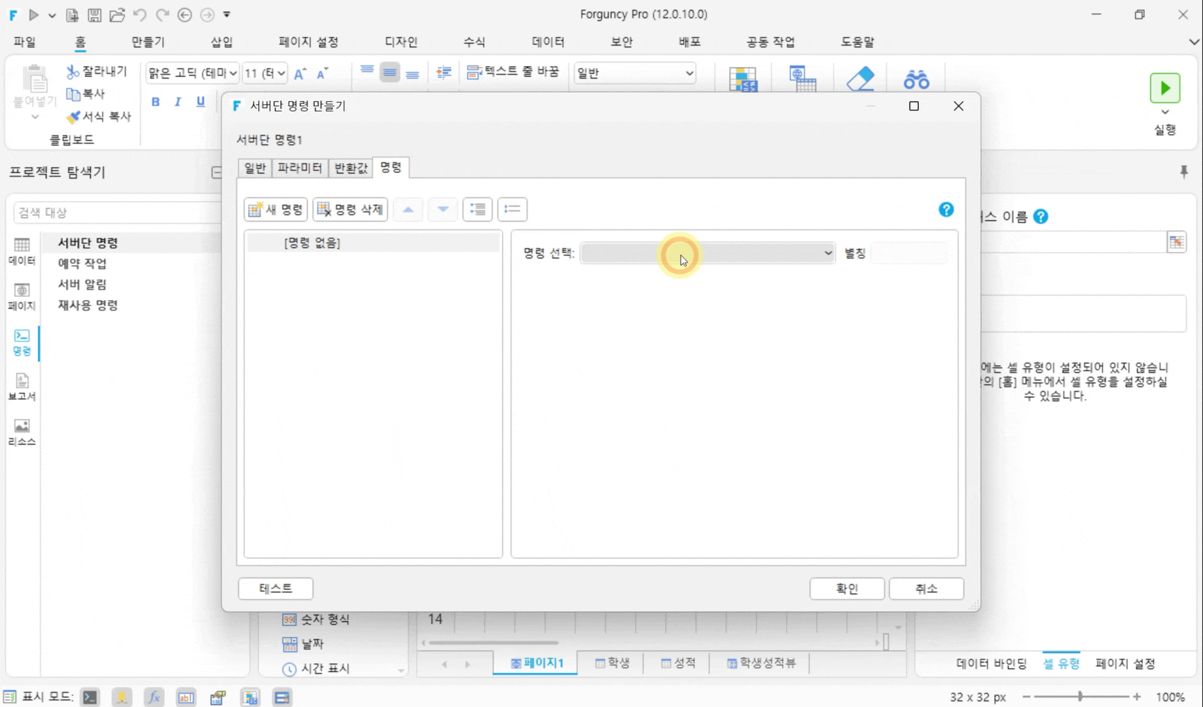Expand the dropdown arrow under 실행
The width and height of the screenshot is (1203, 707).
(x=1165, y=112)
